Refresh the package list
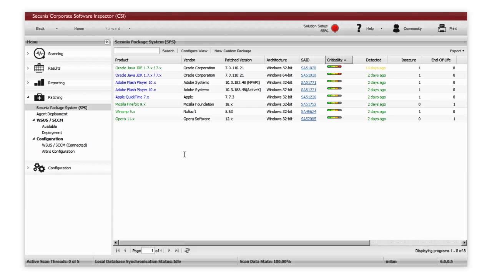This screenshot has height=277, width=492. click(187, 250)
